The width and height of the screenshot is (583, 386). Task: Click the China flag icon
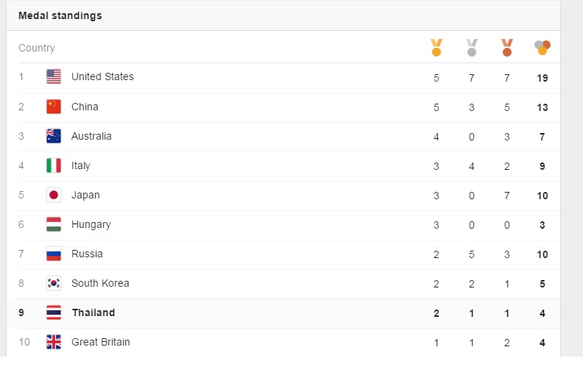pos(54,107)
